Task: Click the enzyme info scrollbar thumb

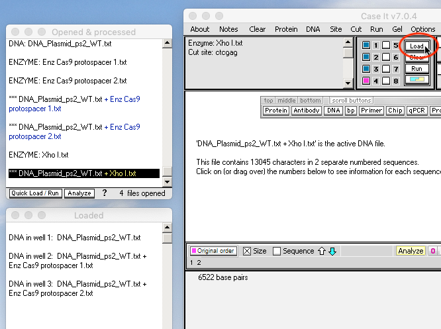Action: coord(348,53)
